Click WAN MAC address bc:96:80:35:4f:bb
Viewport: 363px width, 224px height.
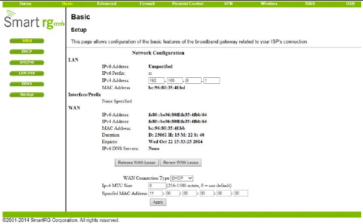[167, 128]
